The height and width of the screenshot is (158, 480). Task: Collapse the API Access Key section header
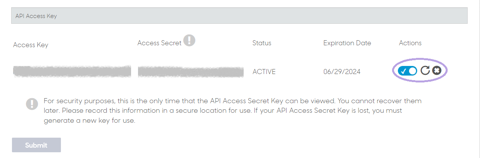pos(239,16)
